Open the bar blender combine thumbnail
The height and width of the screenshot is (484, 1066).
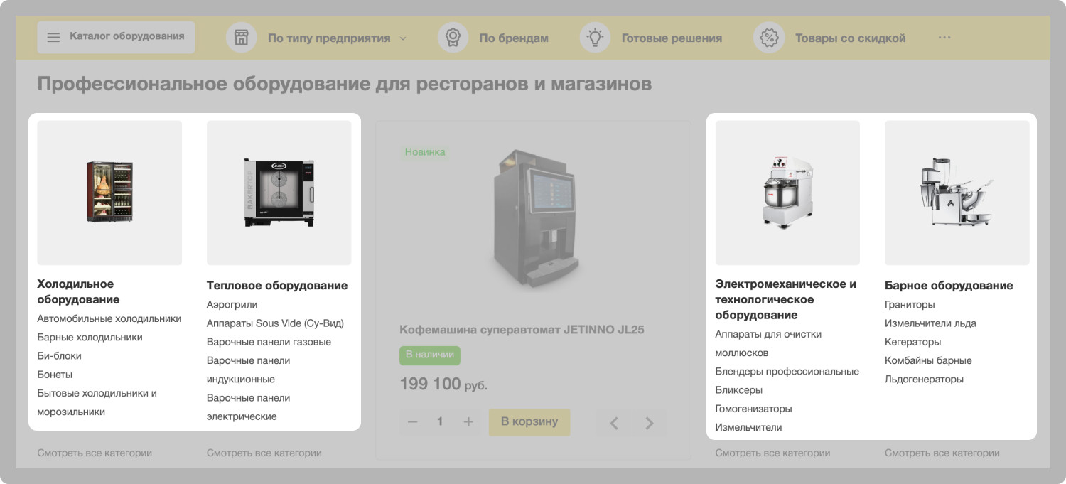[957, 193]
